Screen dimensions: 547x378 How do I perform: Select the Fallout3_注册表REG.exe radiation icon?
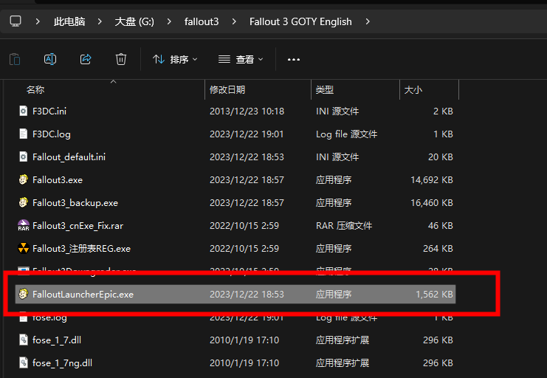coord(24,248)
